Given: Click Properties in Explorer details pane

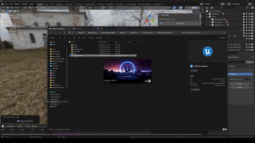Looking at the screenshot, I should (195, 90).
